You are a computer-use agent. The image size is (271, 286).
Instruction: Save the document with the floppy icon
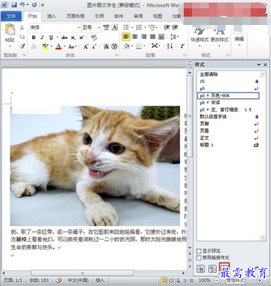tap(14, 5)
